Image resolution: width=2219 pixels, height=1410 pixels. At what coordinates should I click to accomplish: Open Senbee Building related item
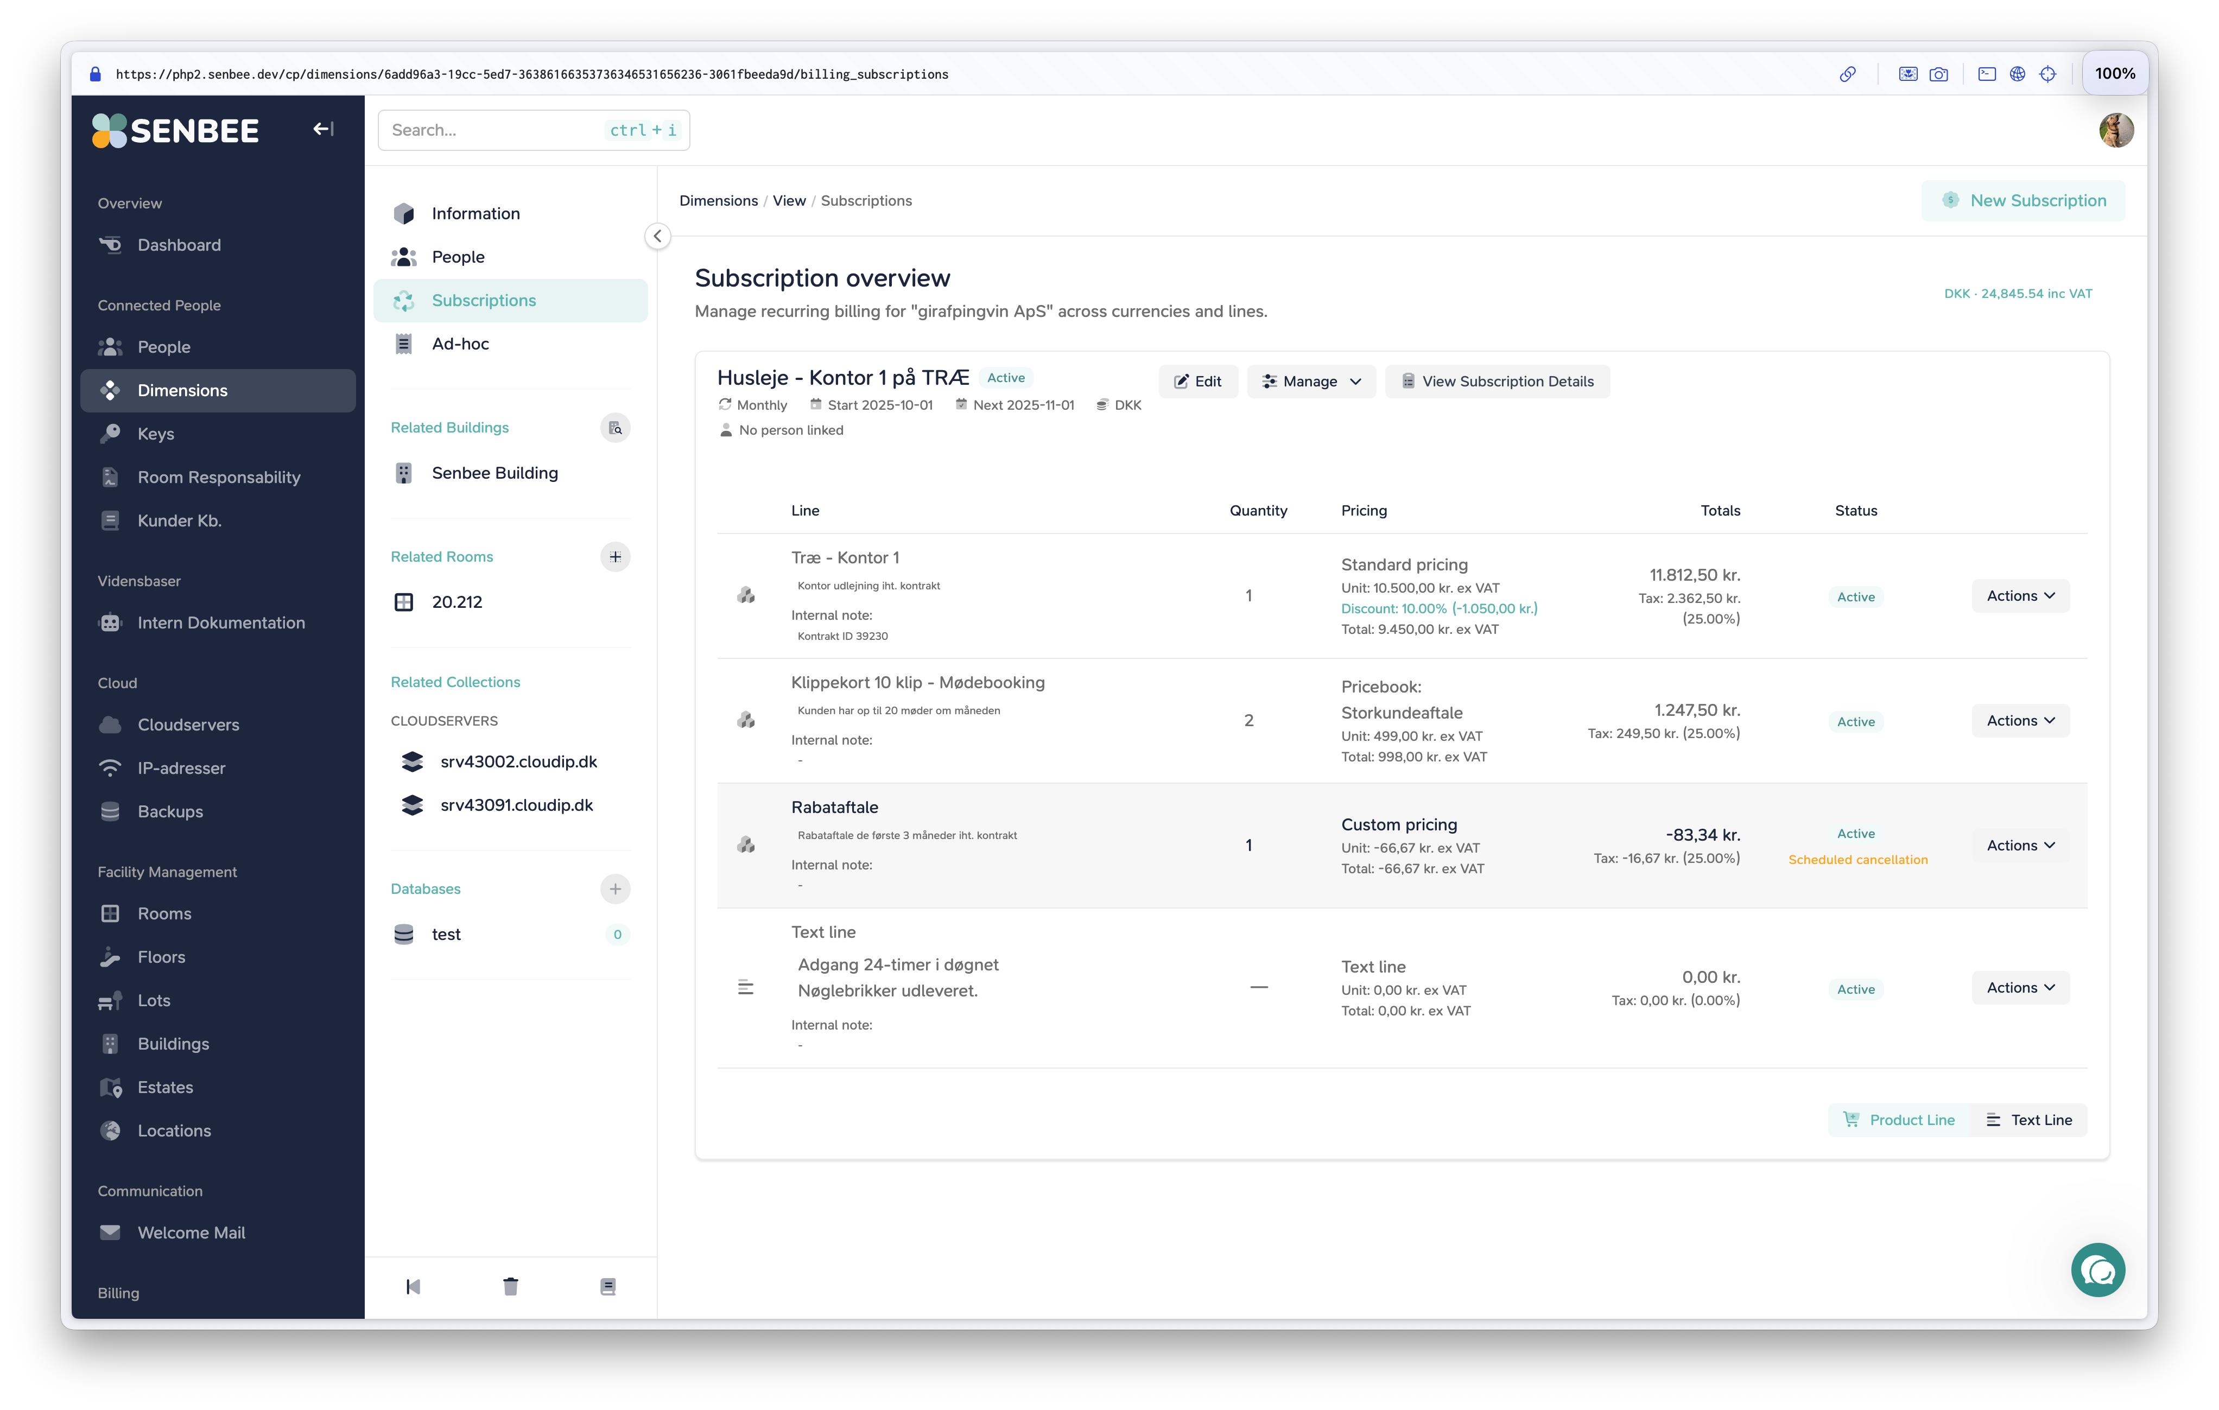(511, 474)
